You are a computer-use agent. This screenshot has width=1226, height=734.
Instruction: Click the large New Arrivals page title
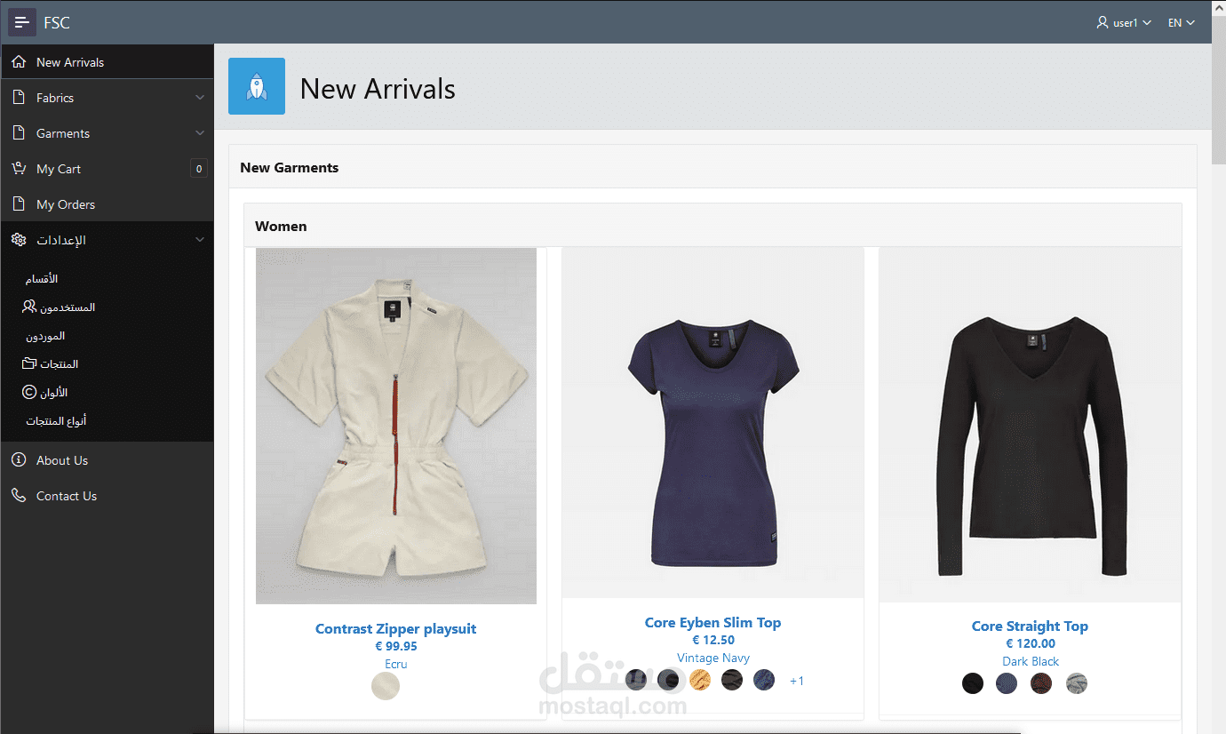click(x=378, y=88)
